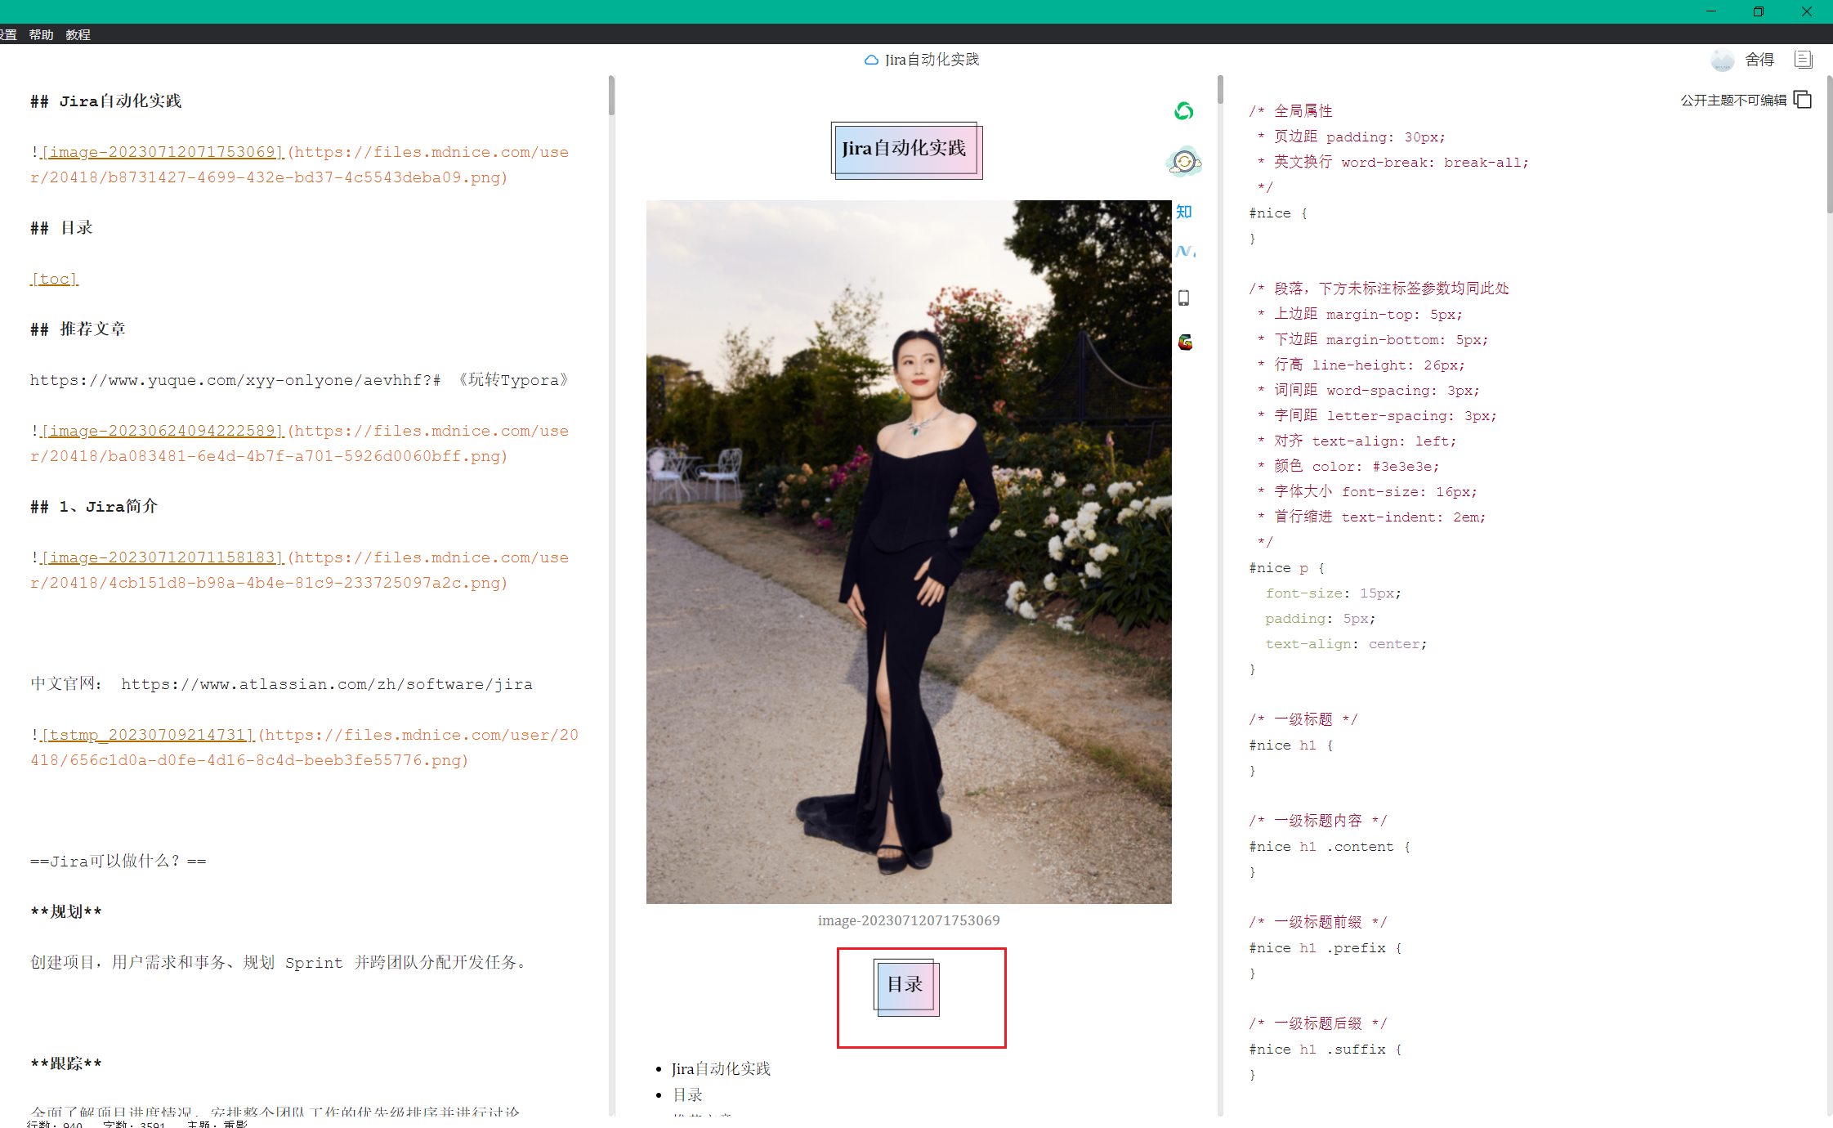Click the cloud icon before document title

pos(871,60)
